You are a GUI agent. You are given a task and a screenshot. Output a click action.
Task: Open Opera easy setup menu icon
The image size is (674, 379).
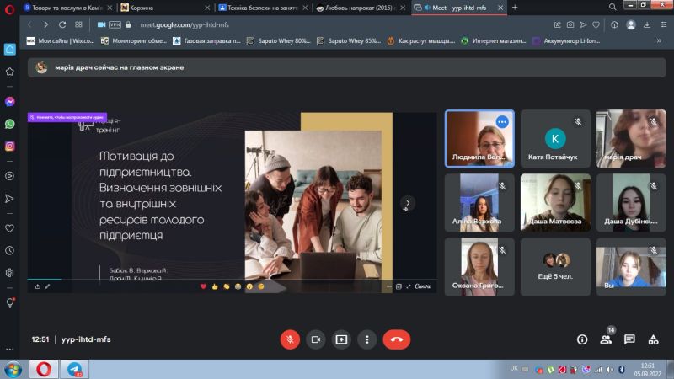click(663, 25)
